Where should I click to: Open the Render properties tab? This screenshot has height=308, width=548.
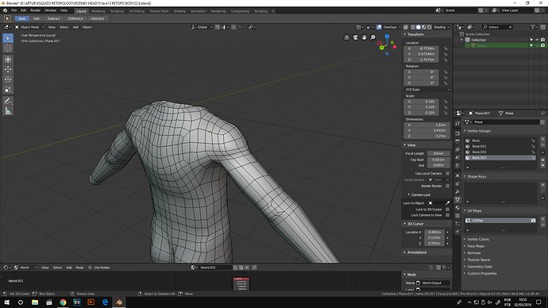click(x=457, y=133)
